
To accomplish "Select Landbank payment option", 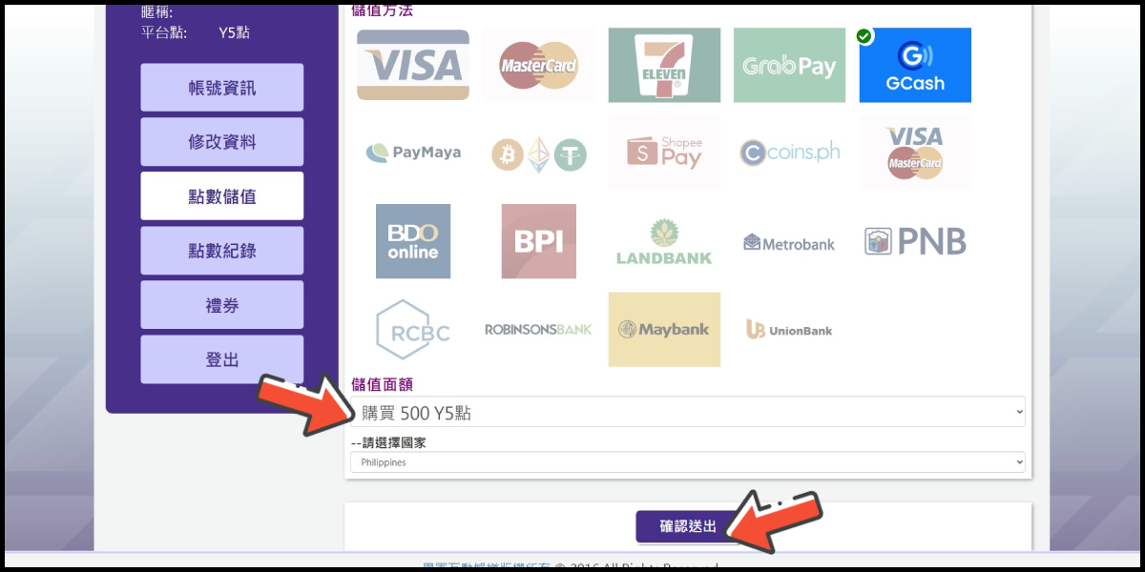I will [x=664, y=241].
